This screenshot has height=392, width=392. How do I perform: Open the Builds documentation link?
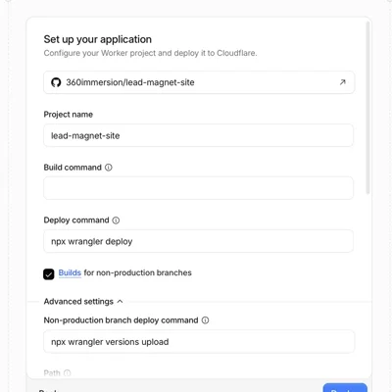coord(70,272)
